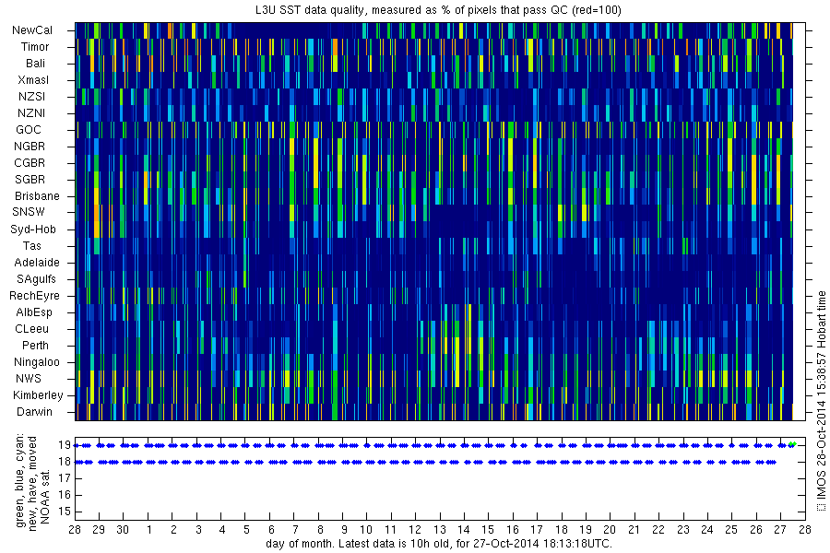
Task: Click the chart title L3U SST data quality
Action: click(438, 9)
